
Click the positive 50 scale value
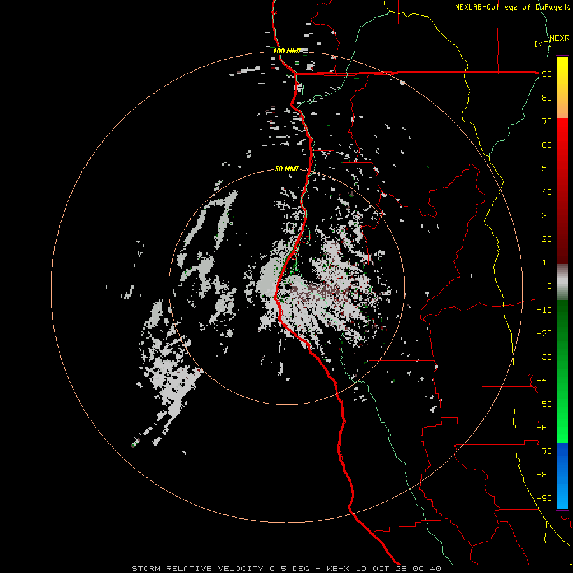[547, 169]
